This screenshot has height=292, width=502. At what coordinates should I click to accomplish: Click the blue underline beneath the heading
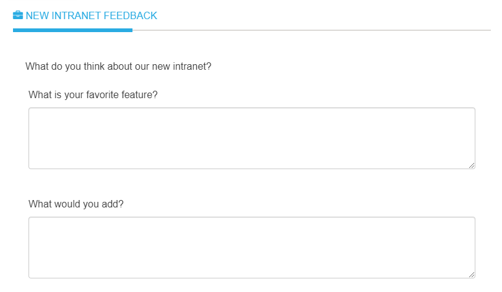click(x=72, y=30)
